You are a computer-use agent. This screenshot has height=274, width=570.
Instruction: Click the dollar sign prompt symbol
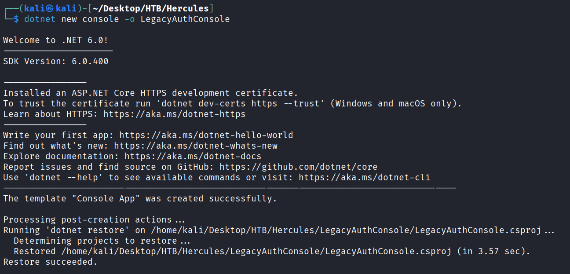[x=16, y=19]
